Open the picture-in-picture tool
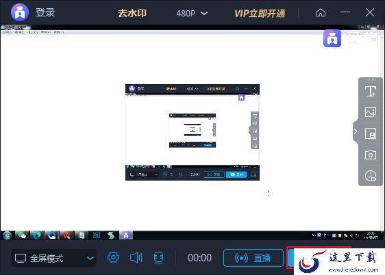Image resolution: width=385 pixels, height=275 pixels. point(371,133)
